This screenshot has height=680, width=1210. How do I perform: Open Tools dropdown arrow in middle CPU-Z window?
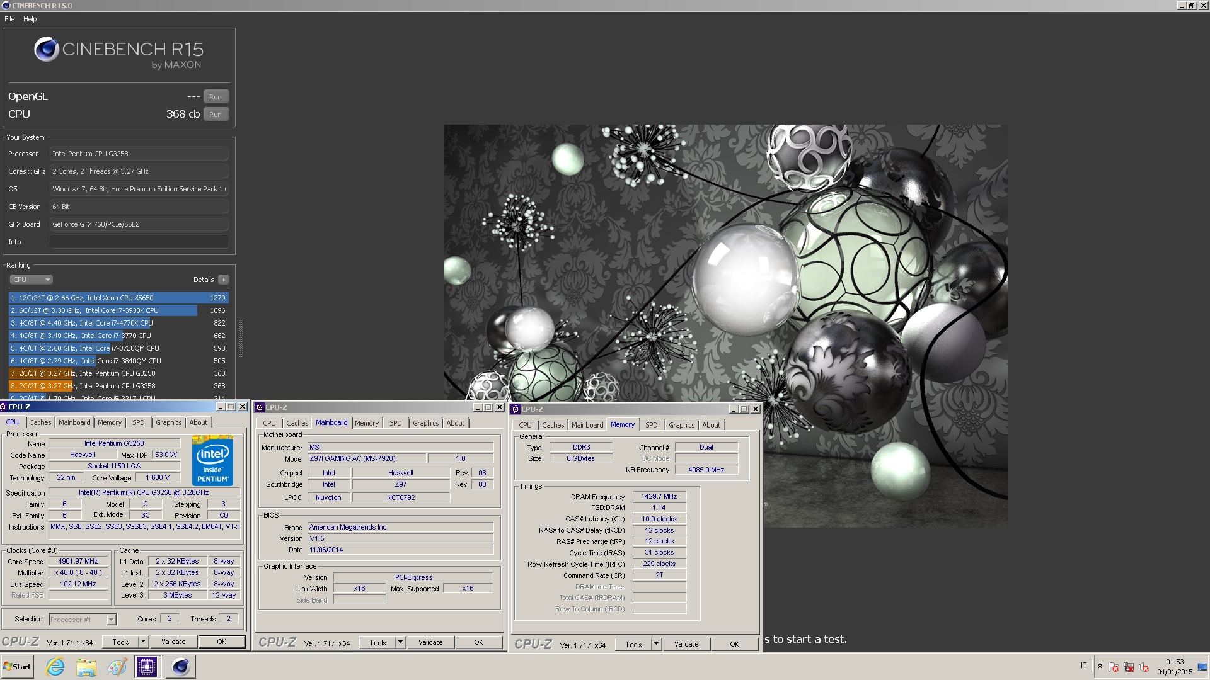pyautogui.click(x=400, y=643)
